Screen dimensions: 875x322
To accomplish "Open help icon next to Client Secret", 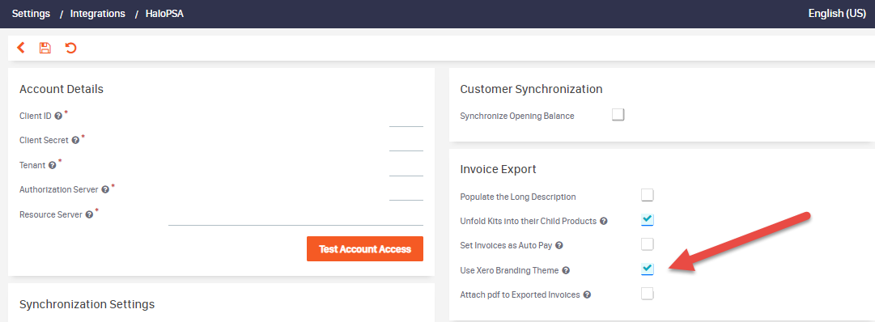I will pos(75,141).
